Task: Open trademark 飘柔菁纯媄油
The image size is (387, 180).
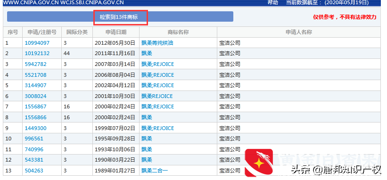Action: [x=157, y=43]
